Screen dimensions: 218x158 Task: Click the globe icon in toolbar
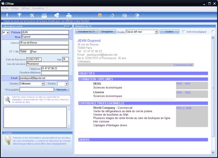[x=137, y=15]
